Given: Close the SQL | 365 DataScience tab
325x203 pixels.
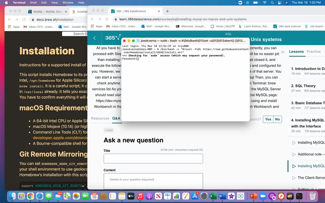Looking at the screenshot, I should pos(159,11).
